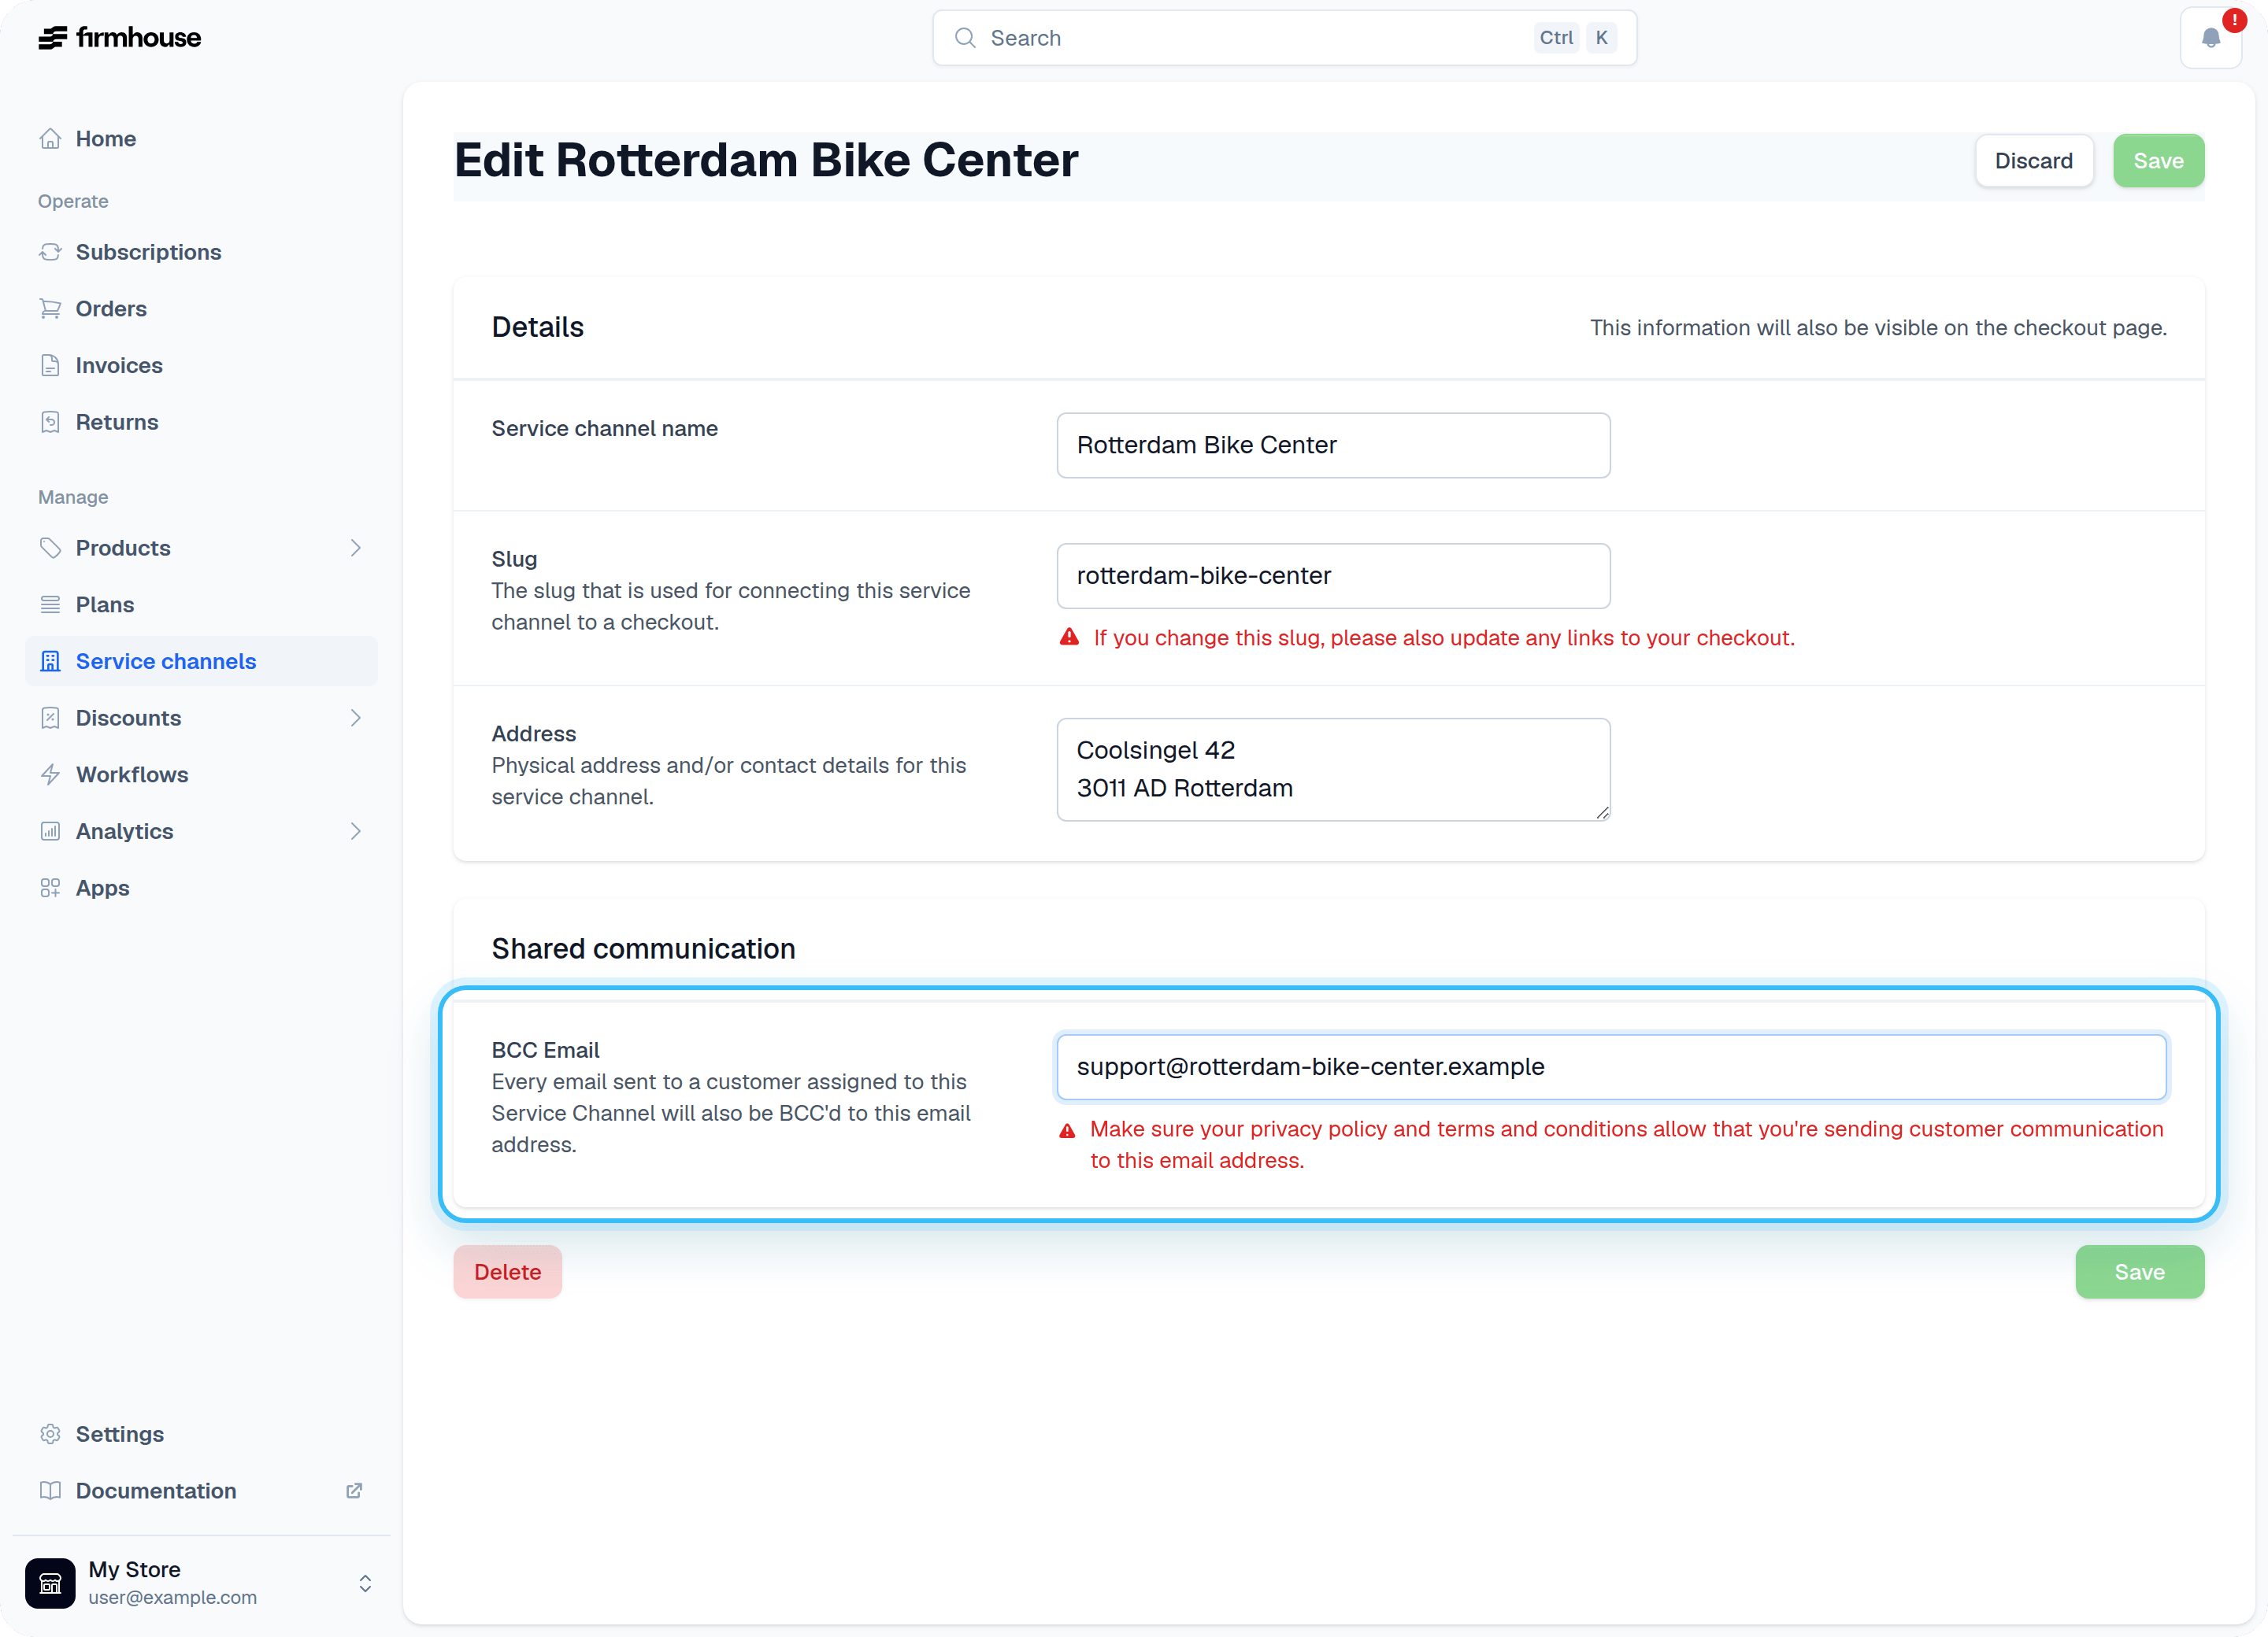Click the search magnifier icon

tap(964, 38)
